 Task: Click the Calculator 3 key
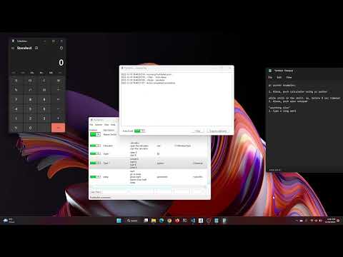(x=44, y=119)
